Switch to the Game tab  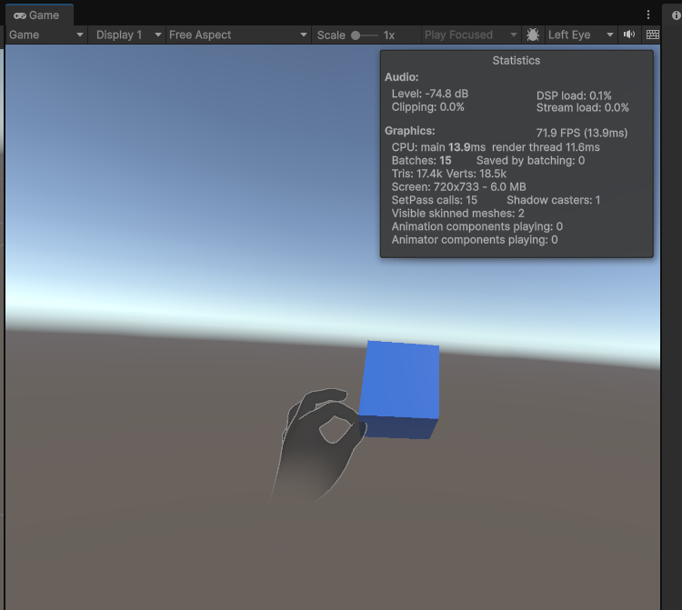pyautogui.click(x=39, y=15)
